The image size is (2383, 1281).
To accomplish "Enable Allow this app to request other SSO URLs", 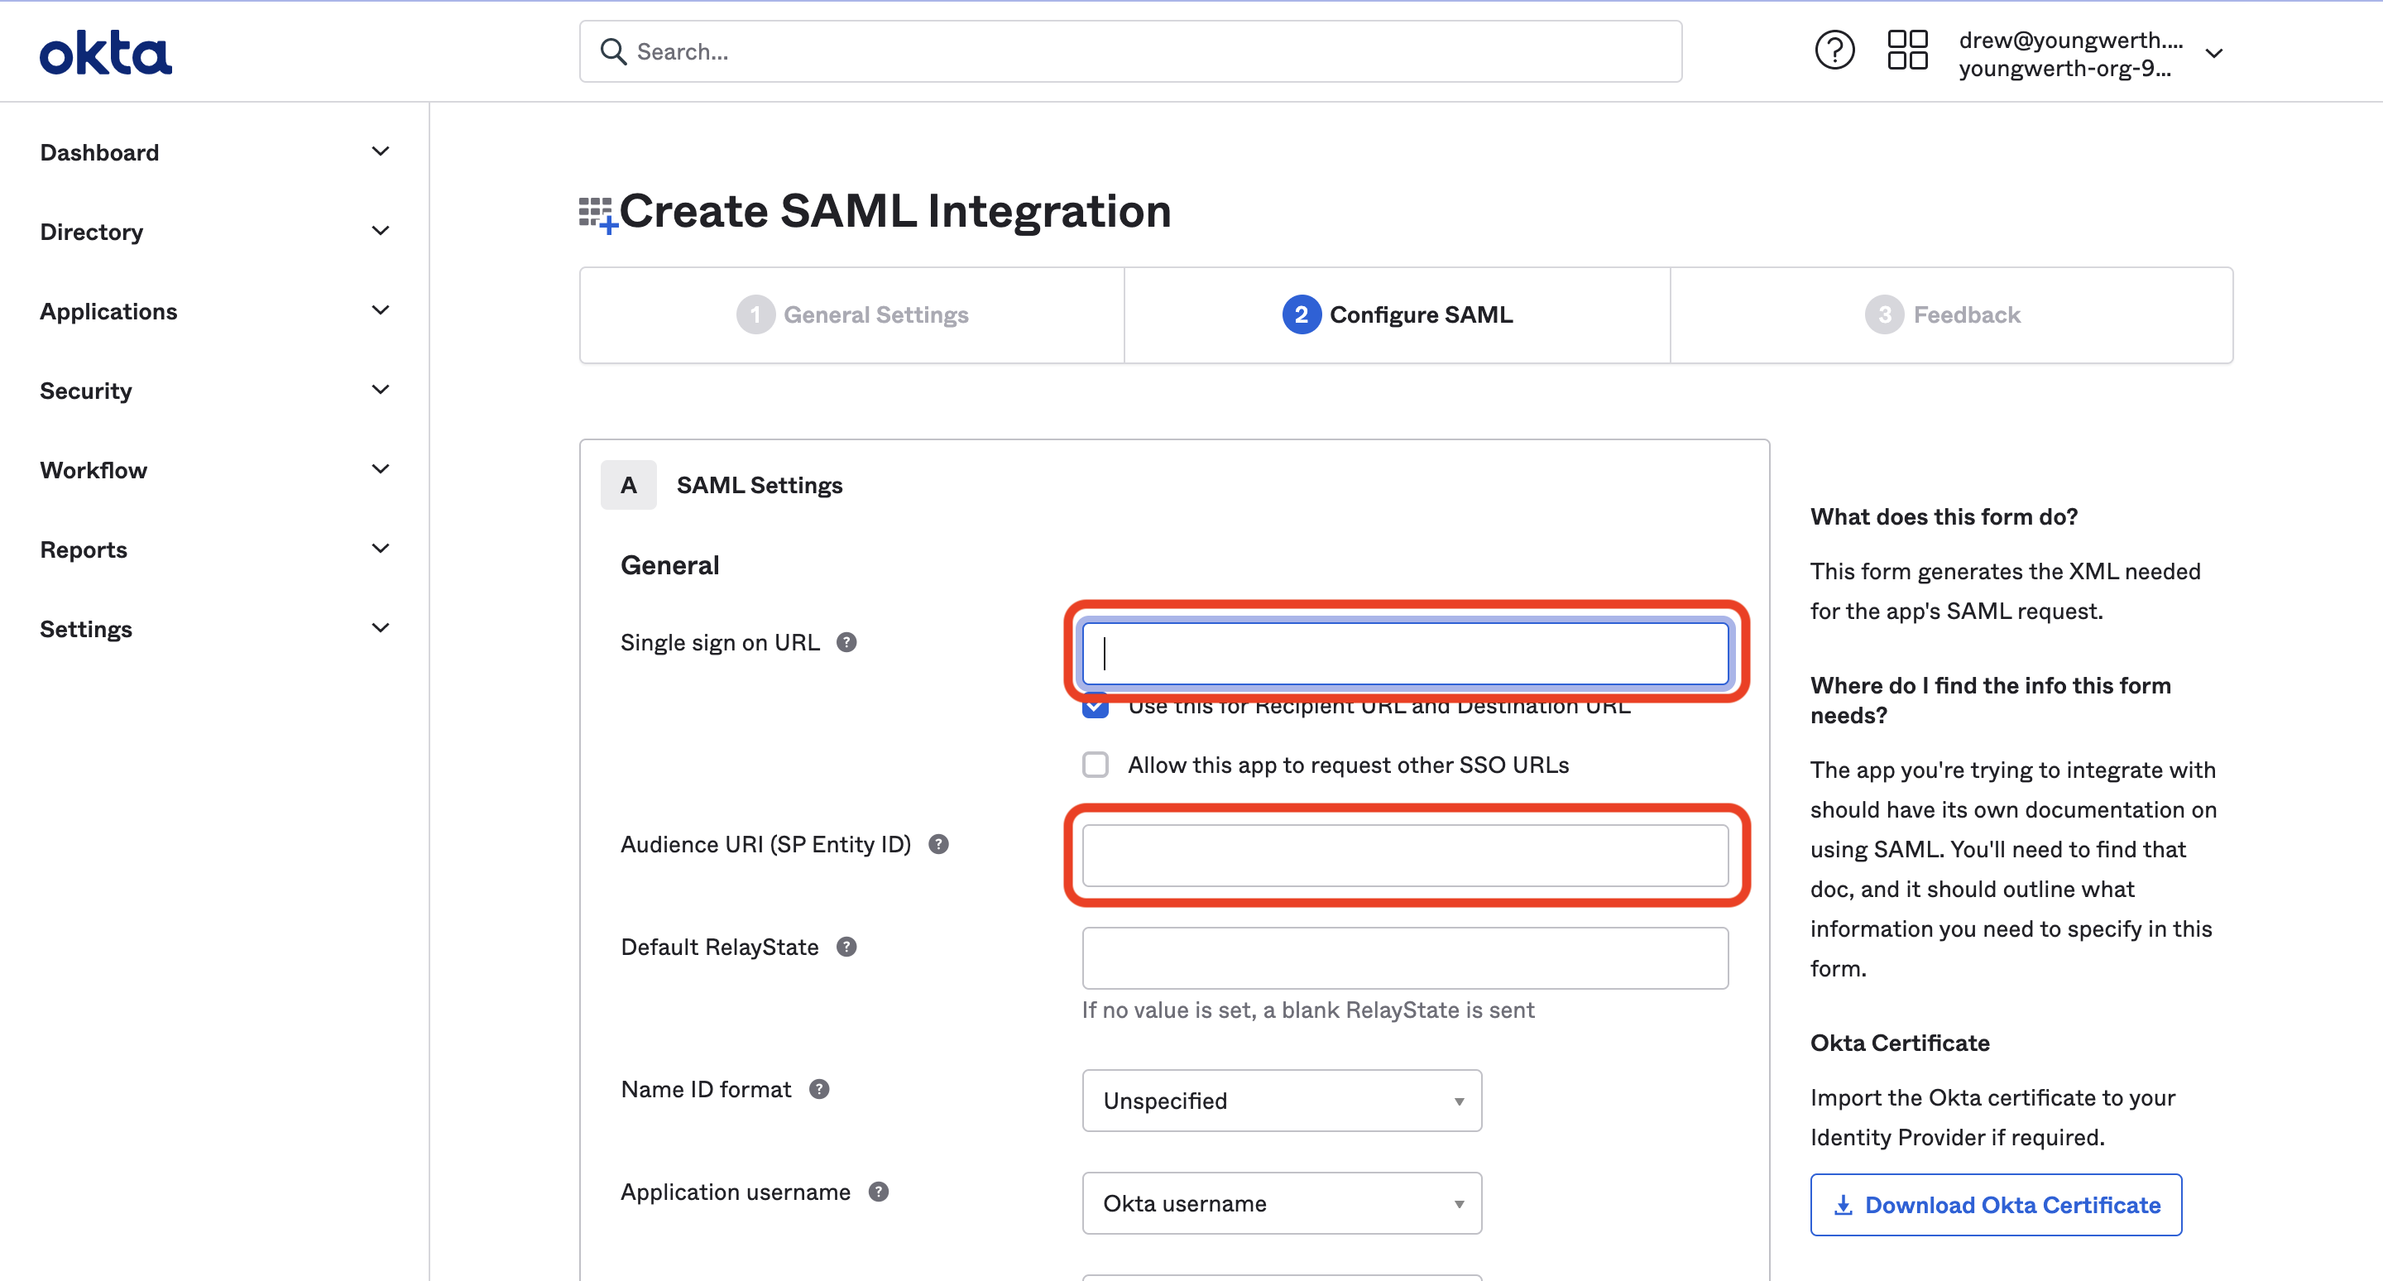I will point(1096,764).
